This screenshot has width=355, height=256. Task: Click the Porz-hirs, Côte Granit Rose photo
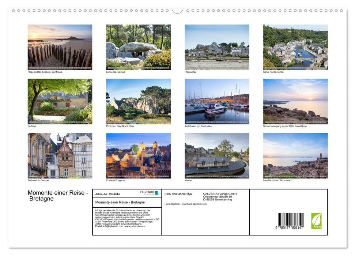(138, 101)
